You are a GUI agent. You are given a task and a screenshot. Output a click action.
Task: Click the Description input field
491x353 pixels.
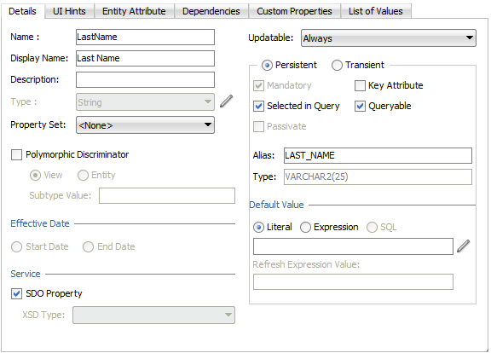[x=145, y=80]
